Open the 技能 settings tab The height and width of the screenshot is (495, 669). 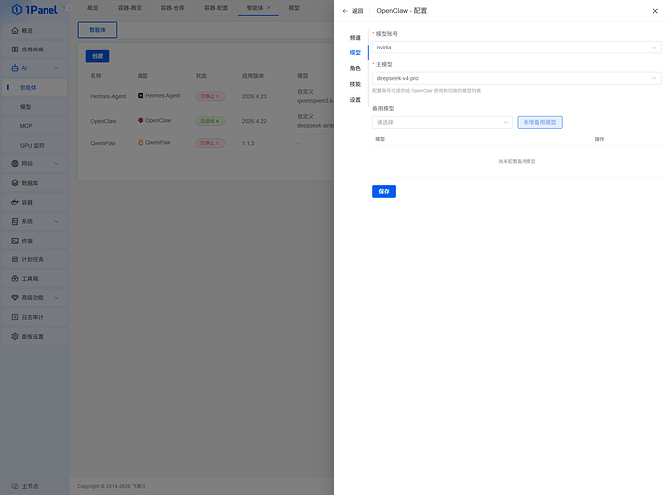click(x=355, y=84)
